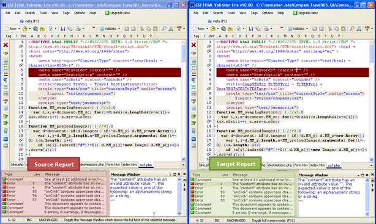Screen dimensions: 376x224
Task: Close the Message Window panel in the left window
Action: coord(179,175)
